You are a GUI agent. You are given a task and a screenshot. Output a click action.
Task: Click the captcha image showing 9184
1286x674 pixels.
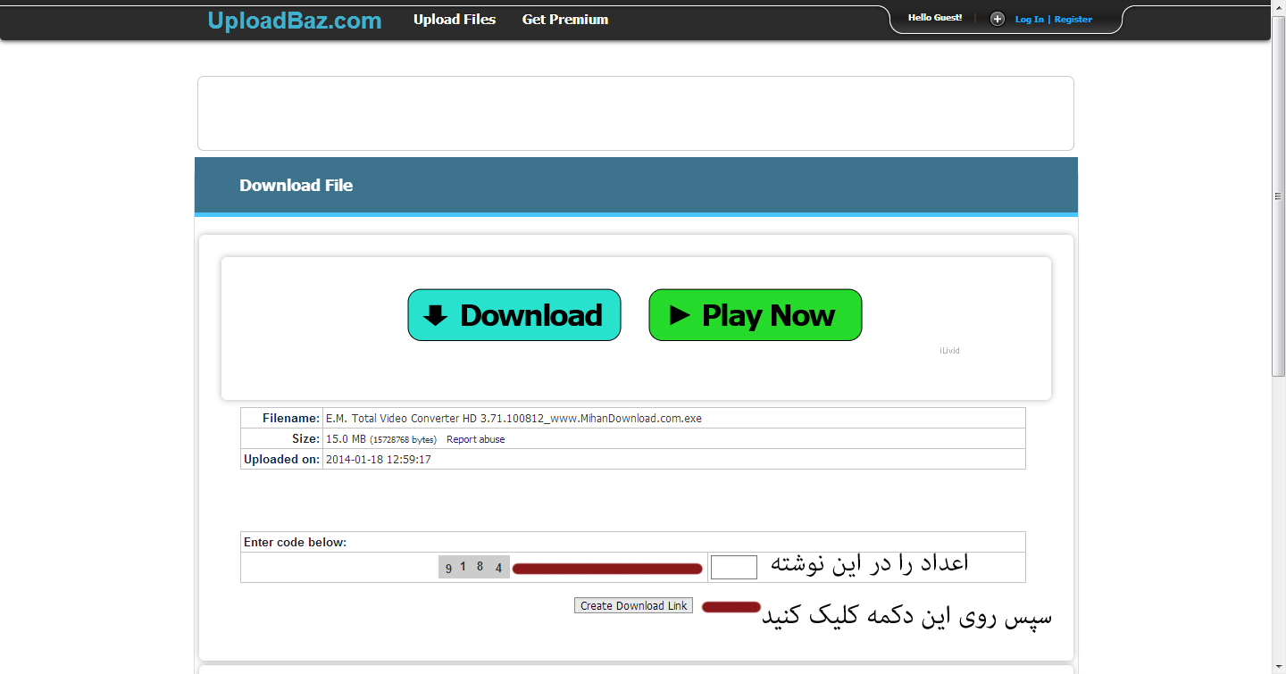(474, 567)
